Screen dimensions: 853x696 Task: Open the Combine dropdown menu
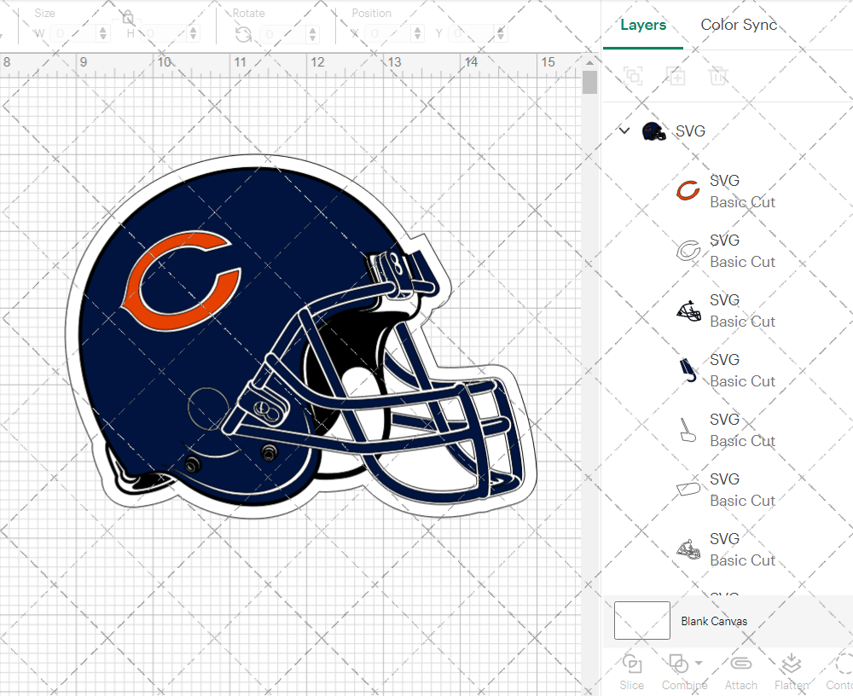coord(699,664)
